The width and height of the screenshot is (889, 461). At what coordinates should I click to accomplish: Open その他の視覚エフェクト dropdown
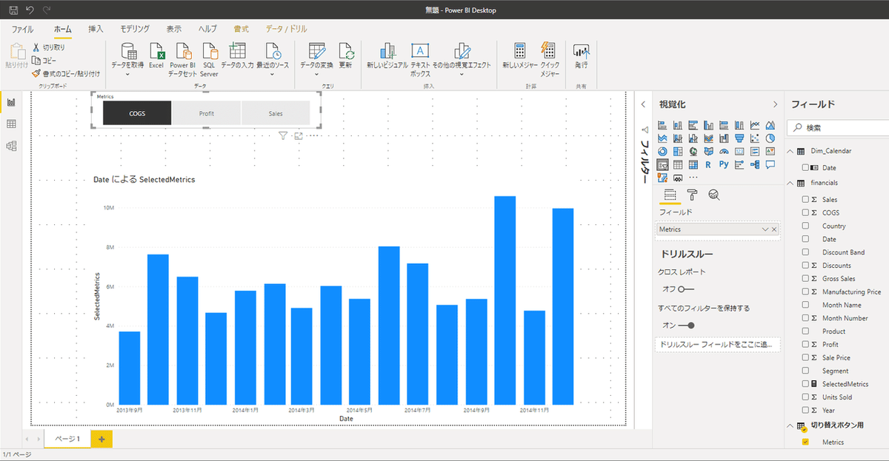tap(463, 73)
